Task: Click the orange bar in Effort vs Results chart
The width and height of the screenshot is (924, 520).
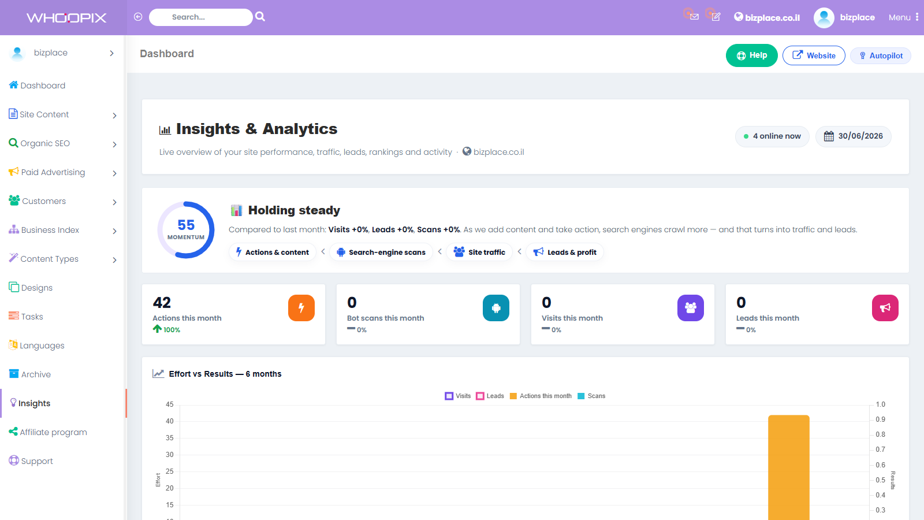Action: [x=789, y=467]
